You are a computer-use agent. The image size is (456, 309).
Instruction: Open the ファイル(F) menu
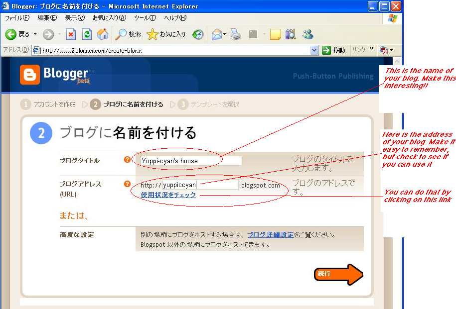17,18
